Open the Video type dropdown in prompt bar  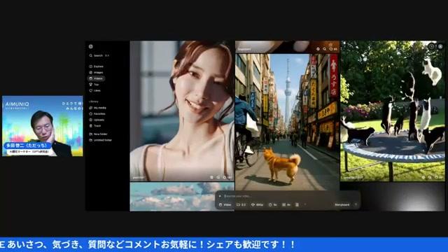[x=225, y=205]
